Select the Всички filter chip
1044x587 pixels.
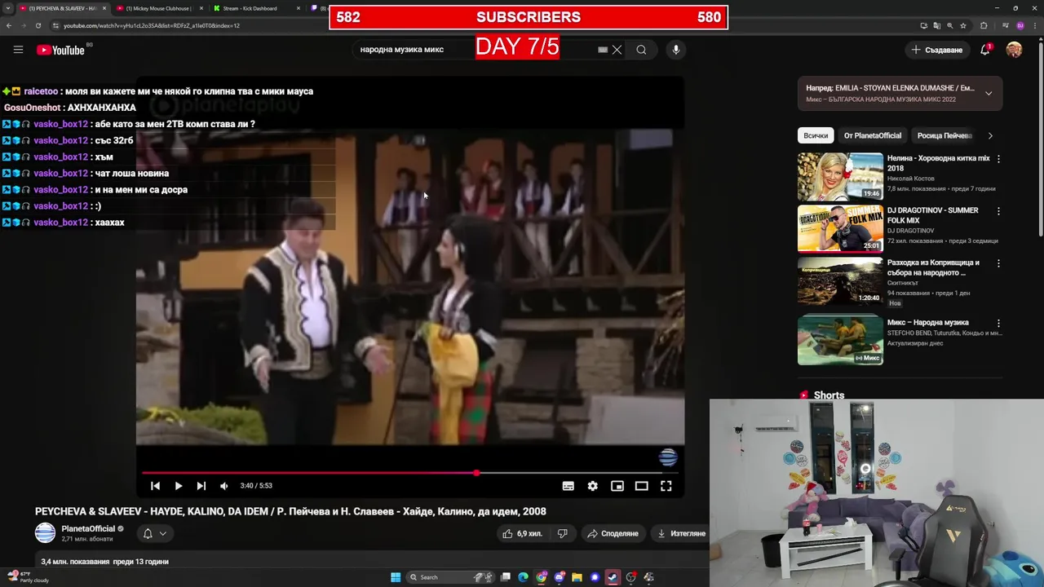(816, 135)
